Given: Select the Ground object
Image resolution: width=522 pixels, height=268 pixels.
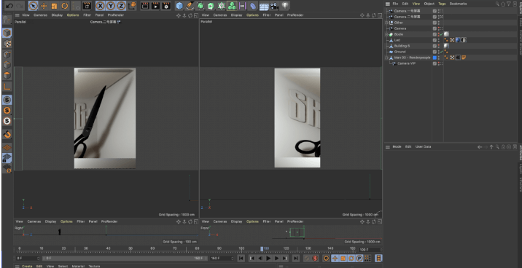Looking at the screenshot, I should [400, 52].
